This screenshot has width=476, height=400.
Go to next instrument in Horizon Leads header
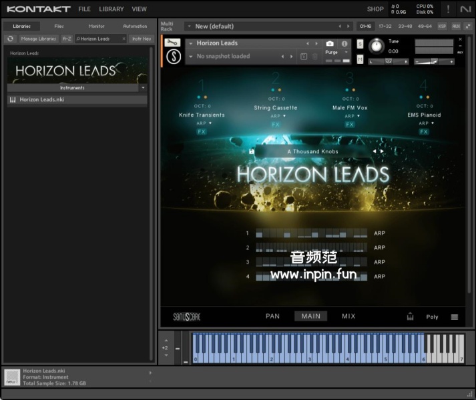coord(316,44)
